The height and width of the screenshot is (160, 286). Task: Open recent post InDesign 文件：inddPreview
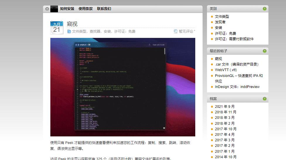pos(237,87)
